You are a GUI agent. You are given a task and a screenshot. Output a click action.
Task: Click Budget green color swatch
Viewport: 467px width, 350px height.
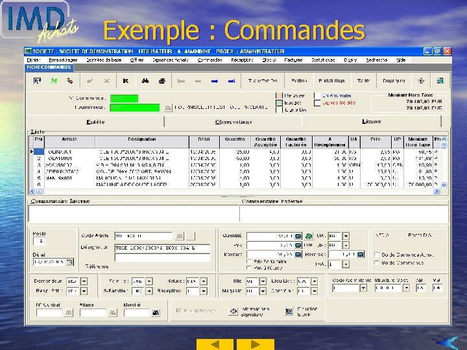[279, 103]
